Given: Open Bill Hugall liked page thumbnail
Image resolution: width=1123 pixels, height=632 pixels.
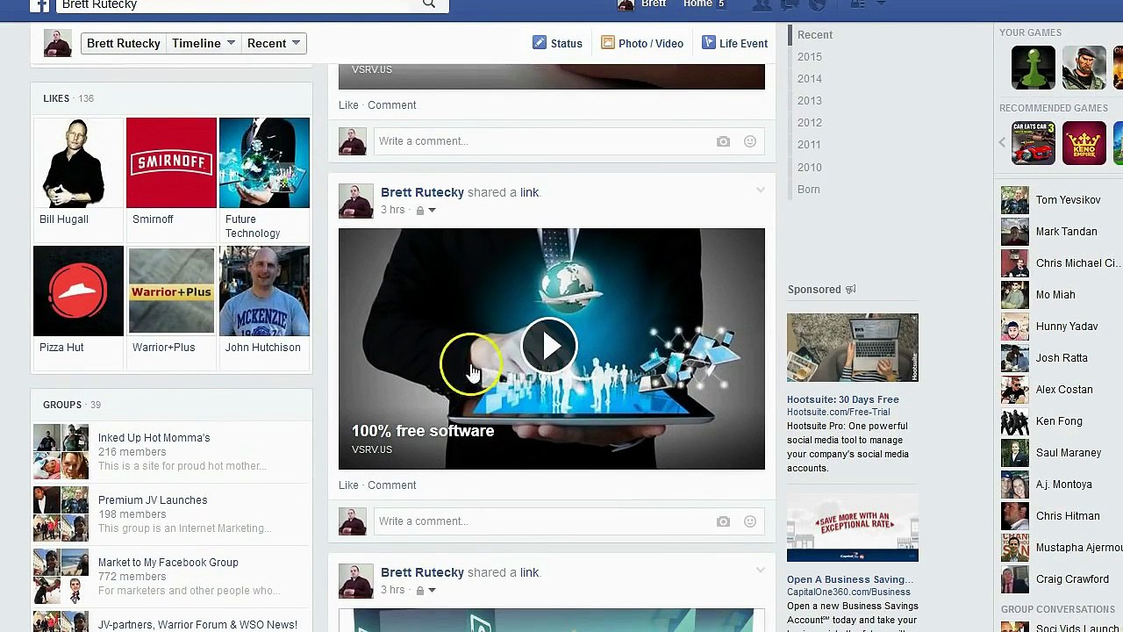Looking at the screenshot, I should tap(78, 162).
